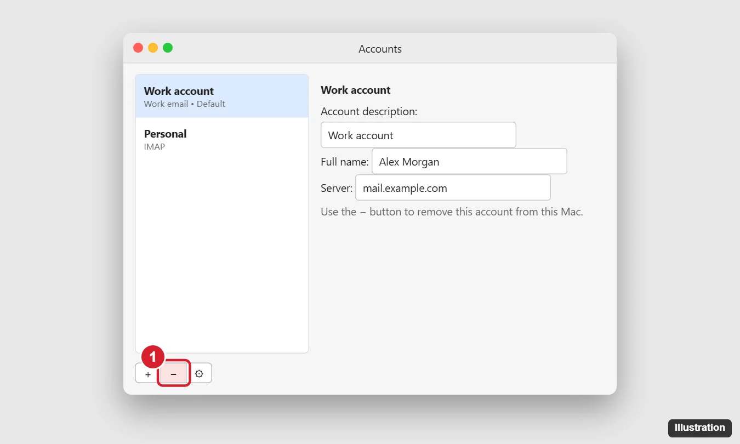Open the account options gear menu
The height and width of the screenshot is (444, 740).
[199, 374]
